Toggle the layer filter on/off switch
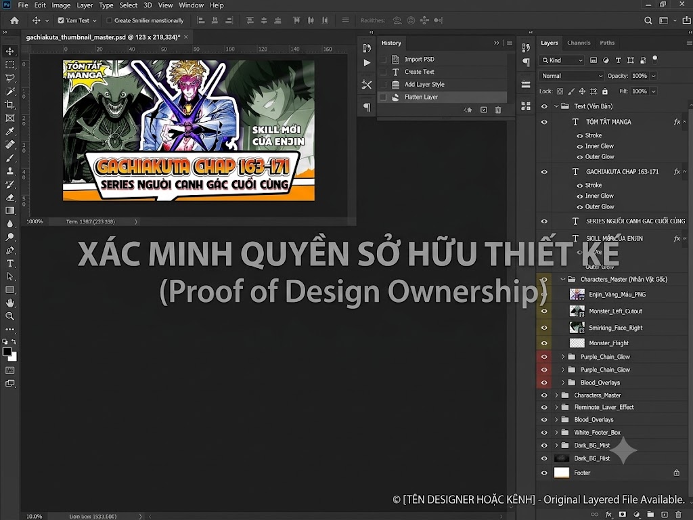Viewport: 693px width, 520px height. (655, 59)
